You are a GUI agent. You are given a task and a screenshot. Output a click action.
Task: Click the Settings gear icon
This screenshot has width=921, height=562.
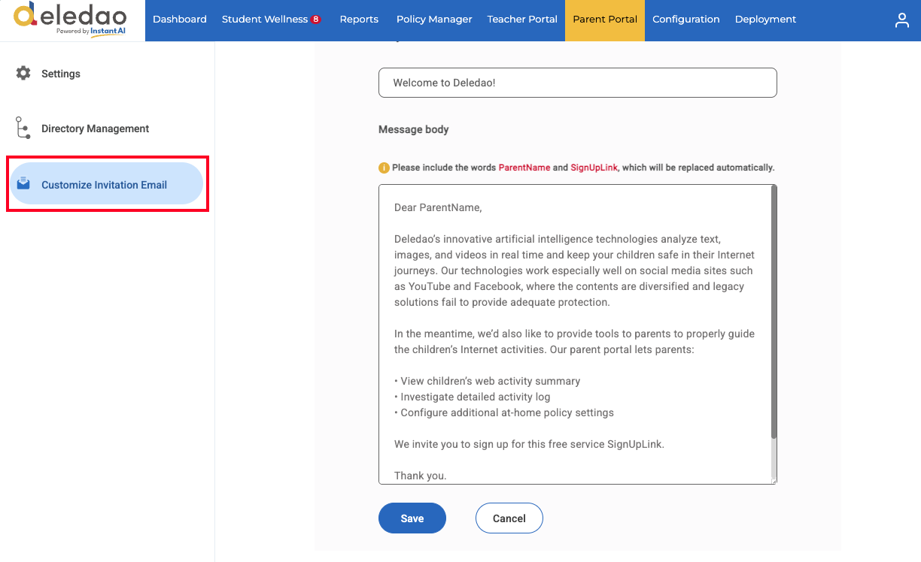[23, 73]
